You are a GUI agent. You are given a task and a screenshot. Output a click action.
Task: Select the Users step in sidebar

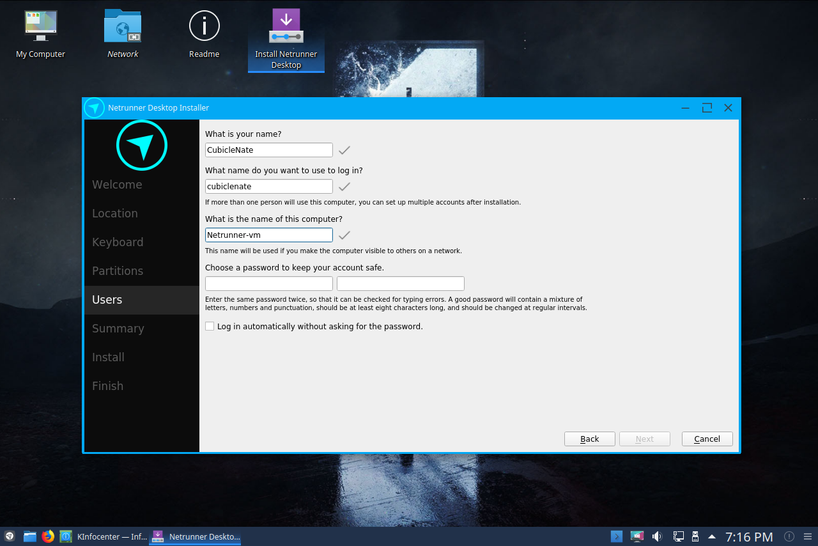pos(142,300)
